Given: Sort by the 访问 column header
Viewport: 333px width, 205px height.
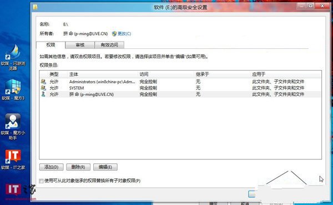Looking at the screenshot, I should point(144,74).
